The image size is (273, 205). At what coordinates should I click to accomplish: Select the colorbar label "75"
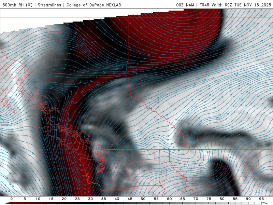click(209, 199)
